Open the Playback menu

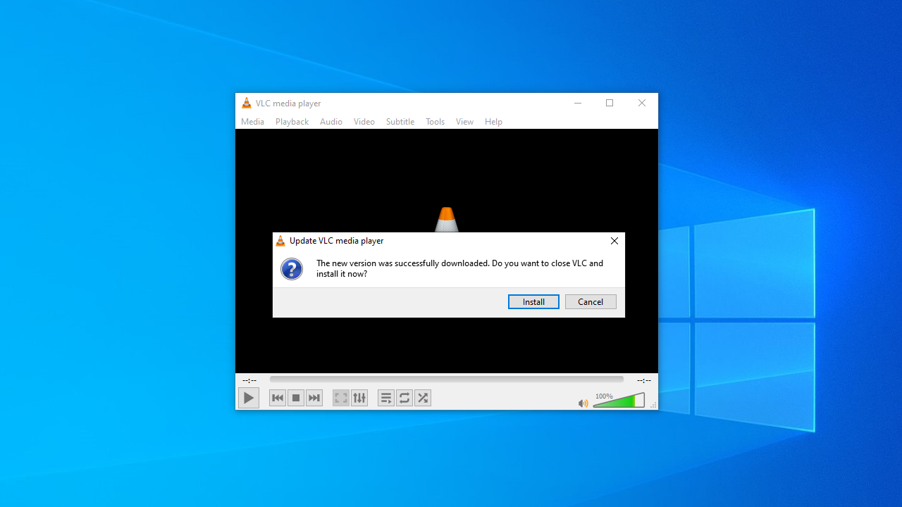[x=292, y=122]
